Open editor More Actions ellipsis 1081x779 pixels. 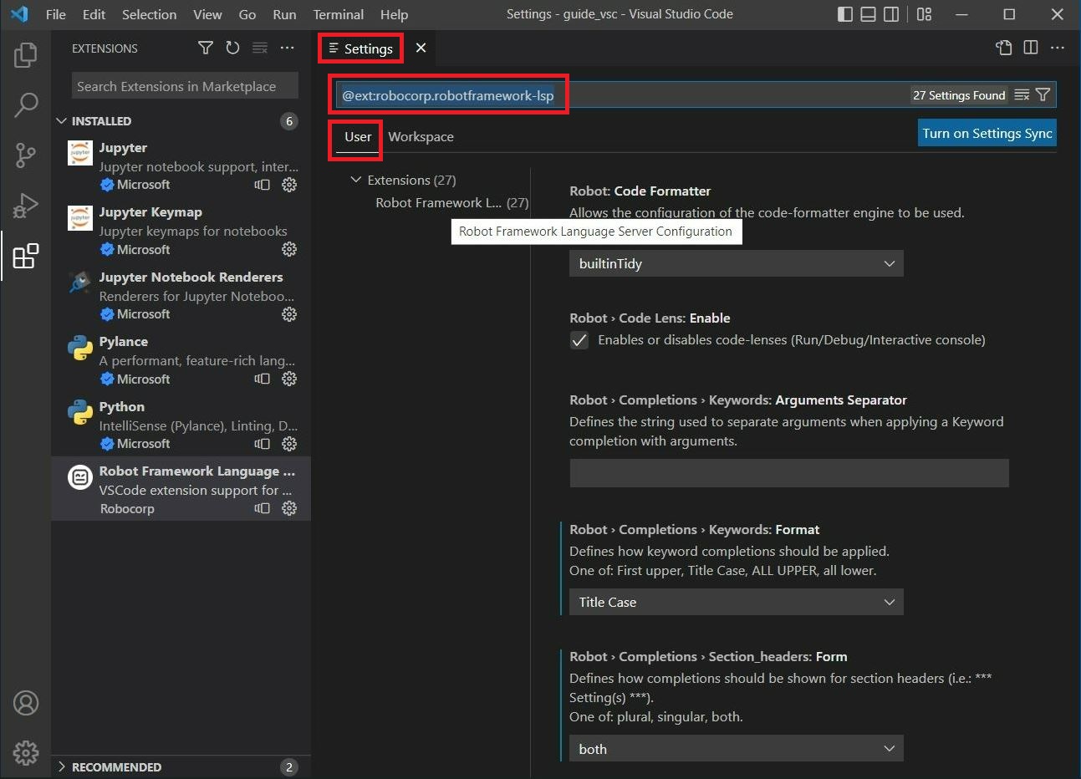click(x=1058, y=48)
